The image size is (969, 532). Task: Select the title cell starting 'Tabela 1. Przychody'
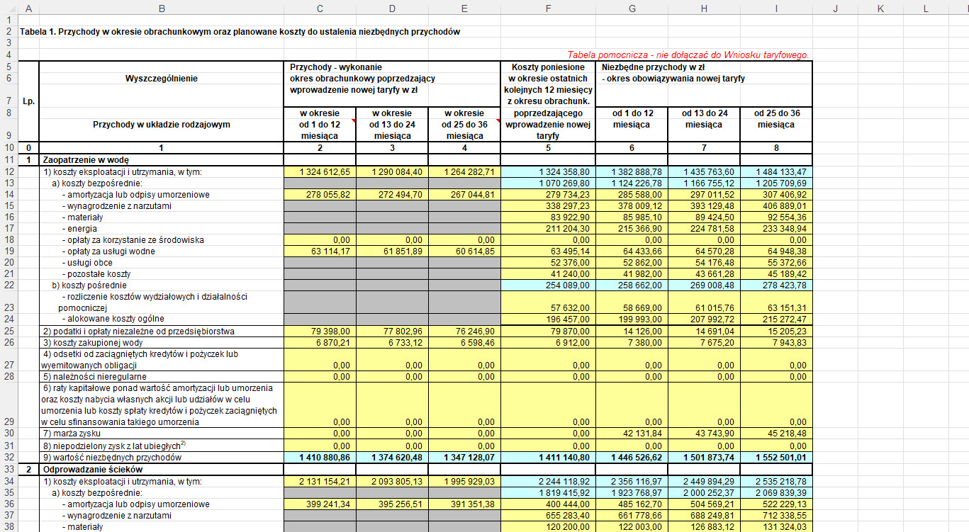(x=241, y=32)
